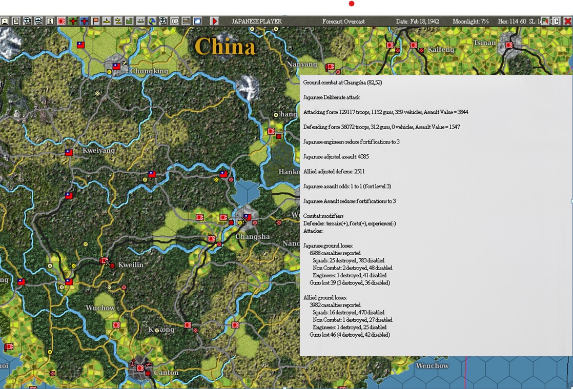Screen dimensions: 573x389
Task: Click the unit stack on Changsha city
Action: point(247,218)
